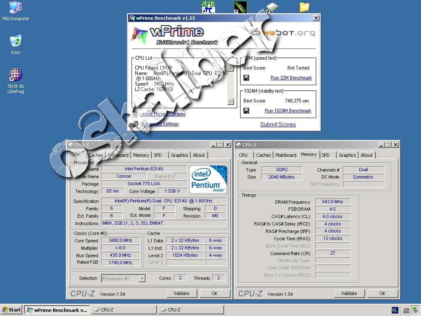
Task: Switch to Caches tab in left CPU-Z
Action: [95, 155]
